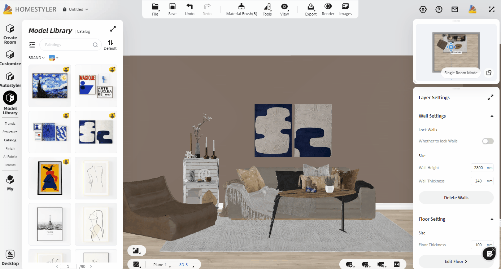Click the Edit Floor button

[456, 261]
